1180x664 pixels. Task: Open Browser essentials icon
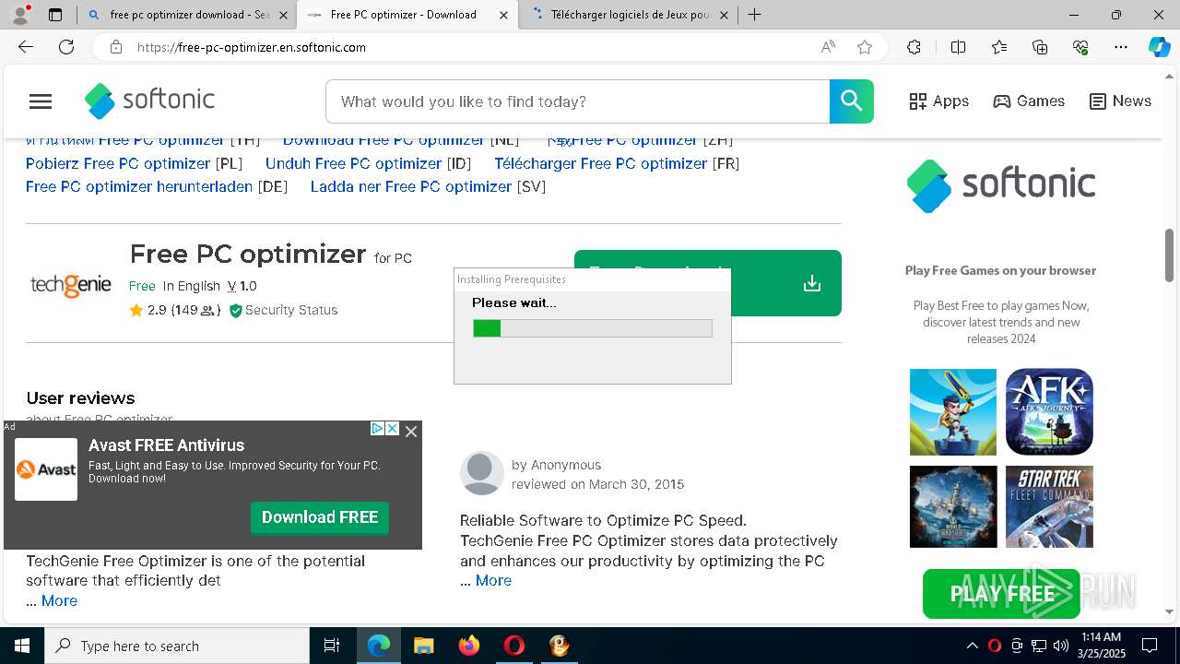point(1080,47)
